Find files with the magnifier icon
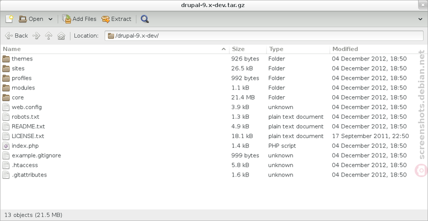 click(144, 19)
